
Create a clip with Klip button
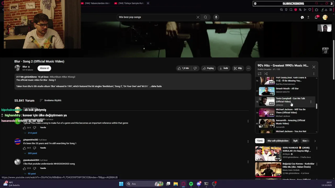(238, 68)
